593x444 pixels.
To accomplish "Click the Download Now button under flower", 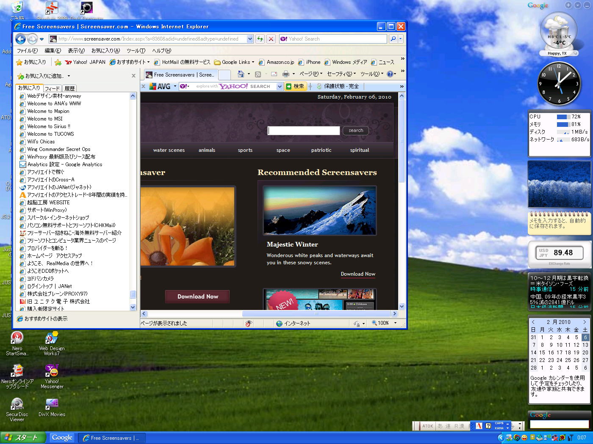I will 197,296.
